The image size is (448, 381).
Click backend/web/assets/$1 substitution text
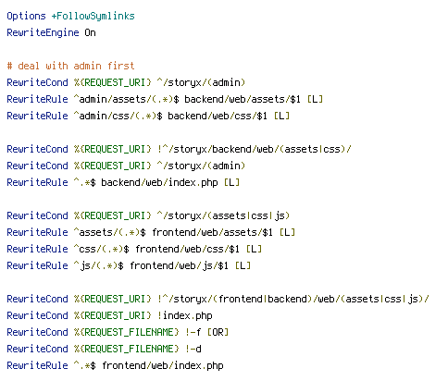click(x=243, y=99)
